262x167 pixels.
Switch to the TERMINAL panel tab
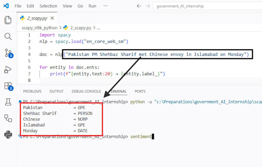118,91
